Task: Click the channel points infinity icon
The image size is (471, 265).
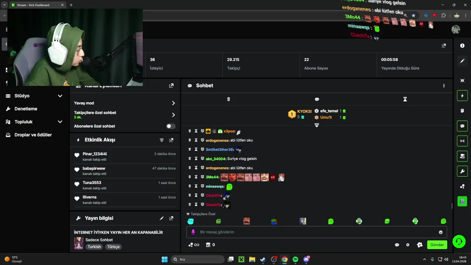Action: tap(194, 245)
